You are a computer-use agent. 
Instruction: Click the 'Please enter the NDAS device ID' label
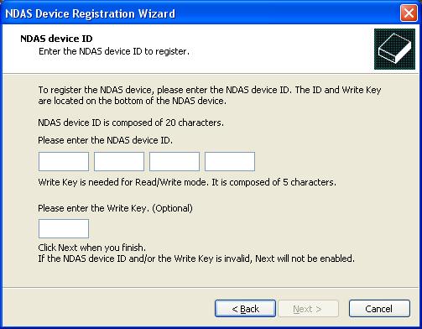pos(106,140)
